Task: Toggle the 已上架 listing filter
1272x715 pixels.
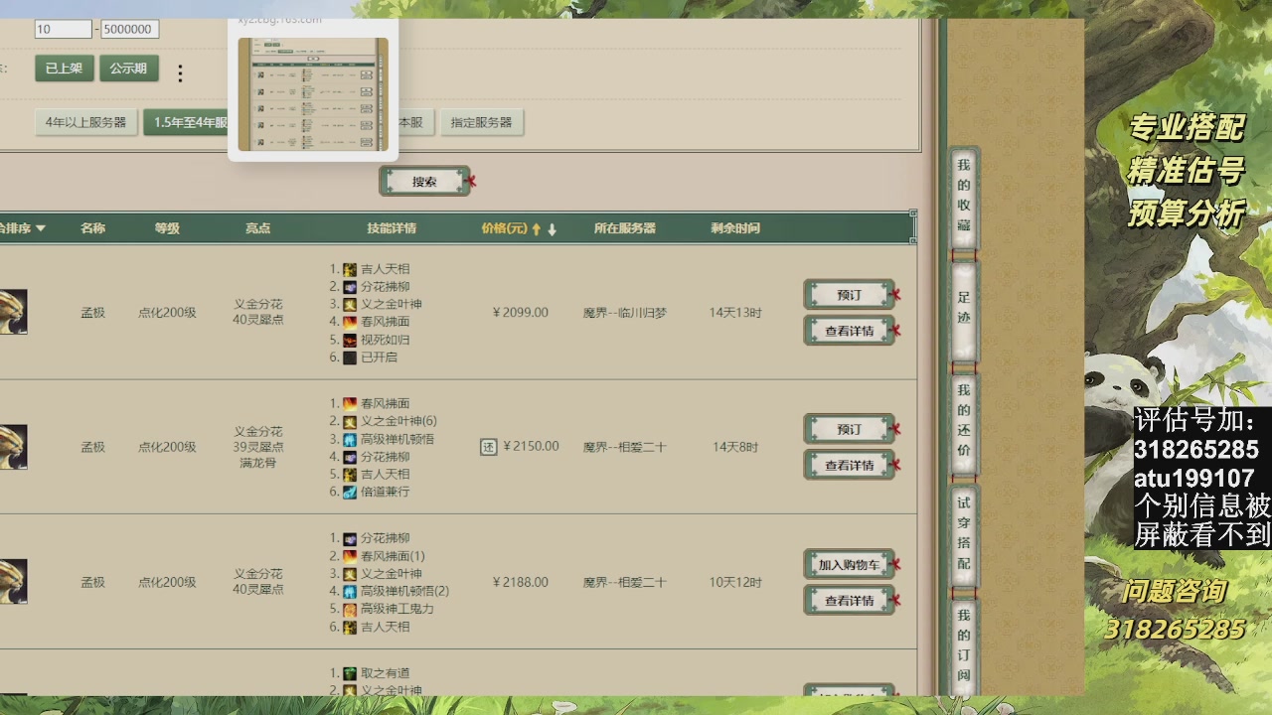Action: pos(64,68)
